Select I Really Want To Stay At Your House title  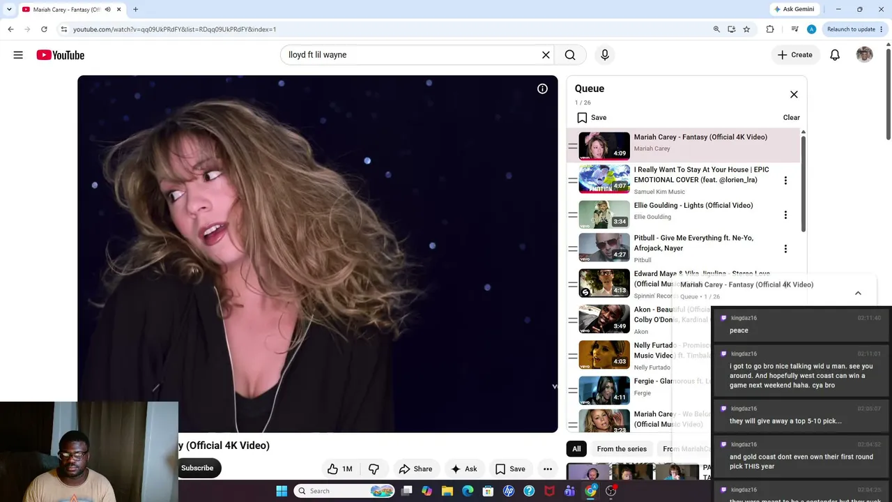click(701, 174)
